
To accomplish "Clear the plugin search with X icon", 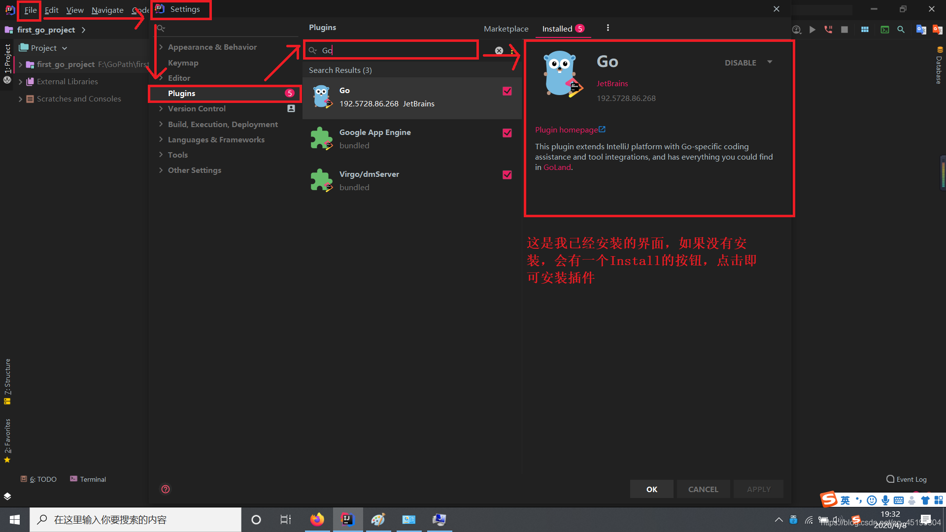I will (x=499, y=51).
